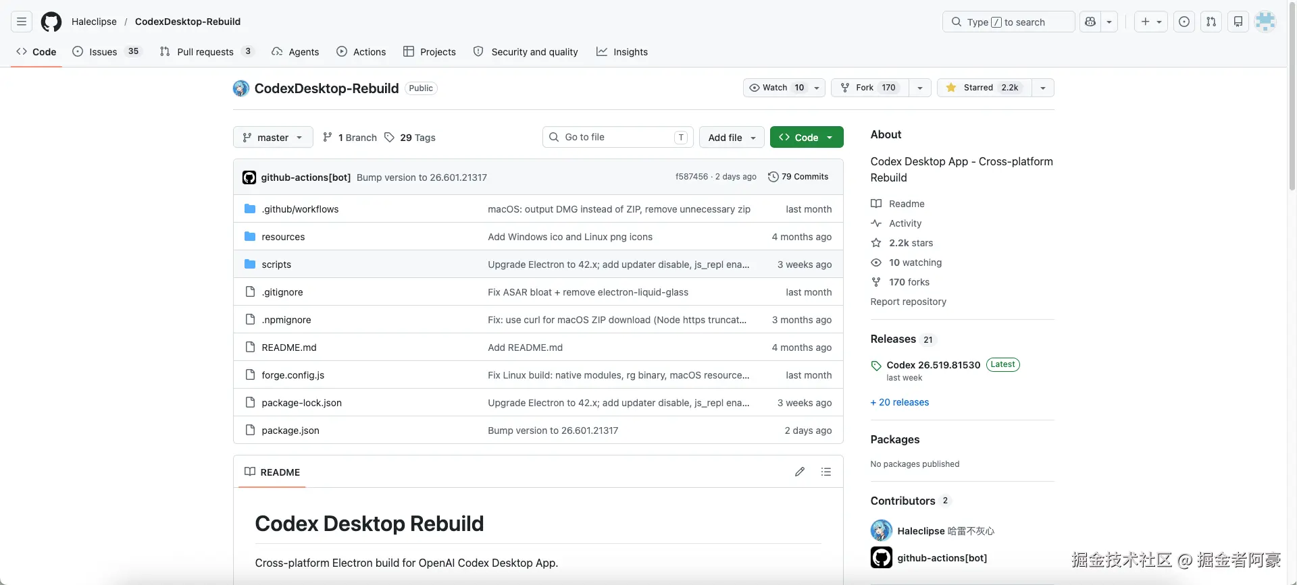Toggle the Starred button
Image resolution: width=1297 pixels, height=585 pixels.
pos(984,88)
